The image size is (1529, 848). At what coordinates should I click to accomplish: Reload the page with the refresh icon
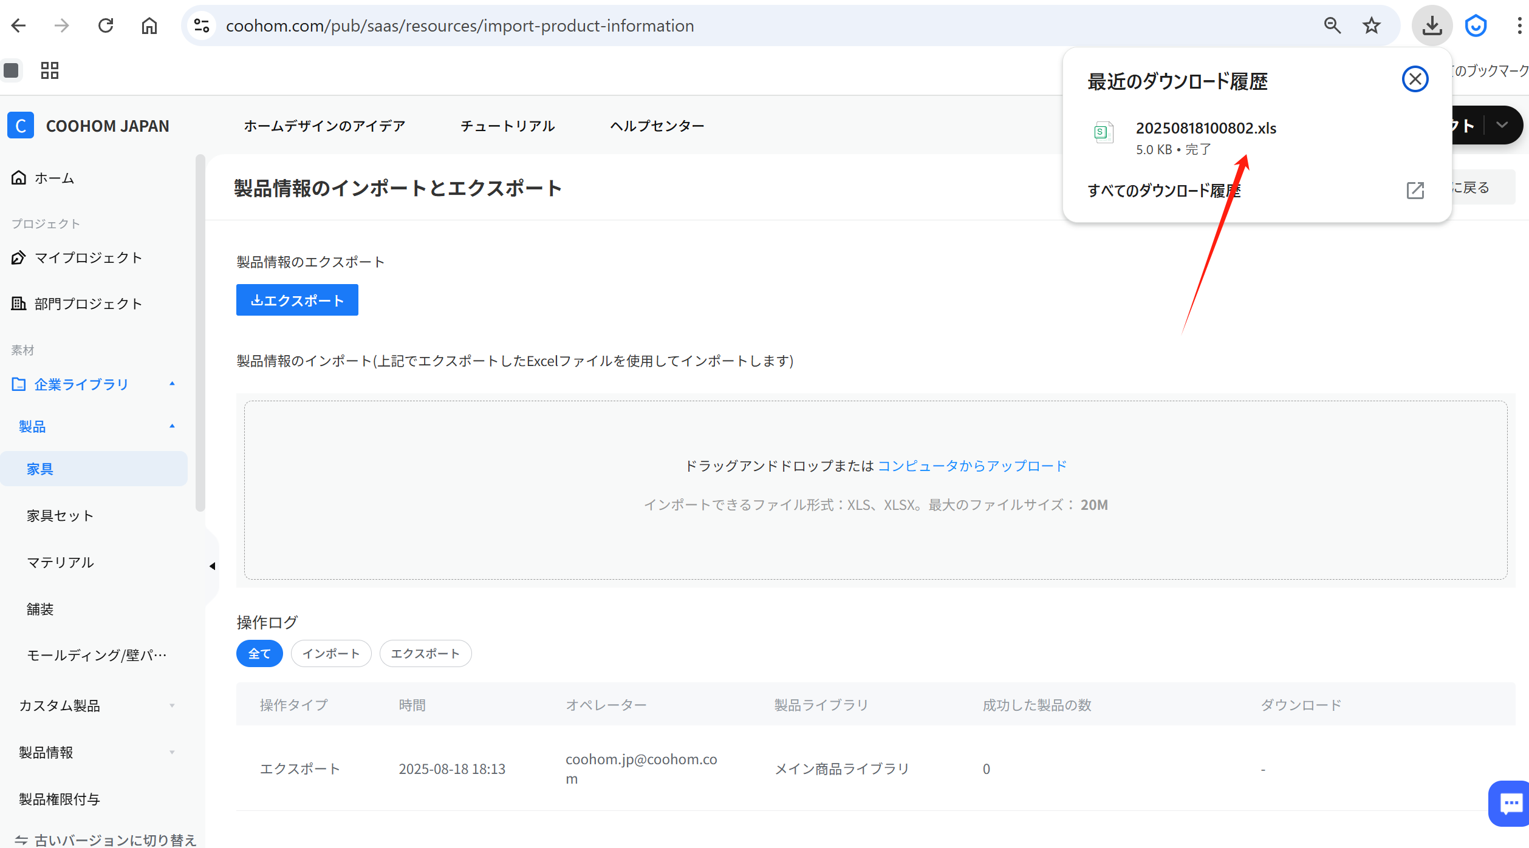coord(106,25)
